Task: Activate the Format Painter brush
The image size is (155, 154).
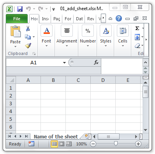Action: tap(28, 46)
